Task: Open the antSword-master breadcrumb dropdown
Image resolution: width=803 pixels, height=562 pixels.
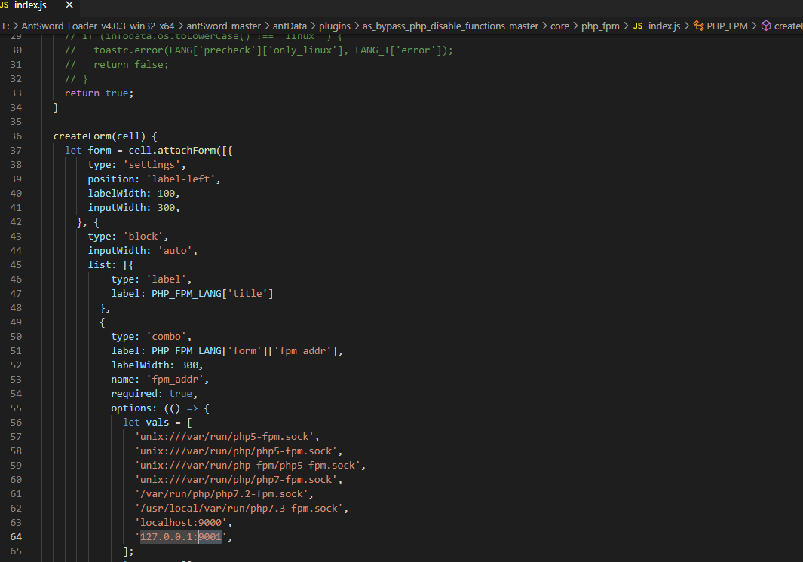Action: (218, 26)
